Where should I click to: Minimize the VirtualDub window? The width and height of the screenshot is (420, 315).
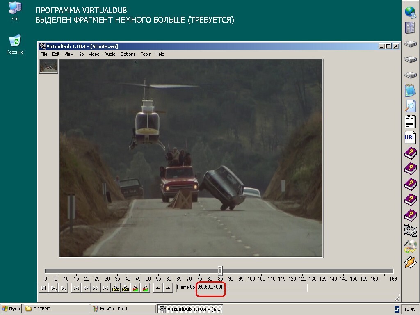point(381,46)
